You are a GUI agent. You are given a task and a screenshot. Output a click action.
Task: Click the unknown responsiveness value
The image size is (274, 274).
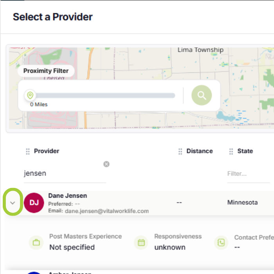(x=170, y=247)
